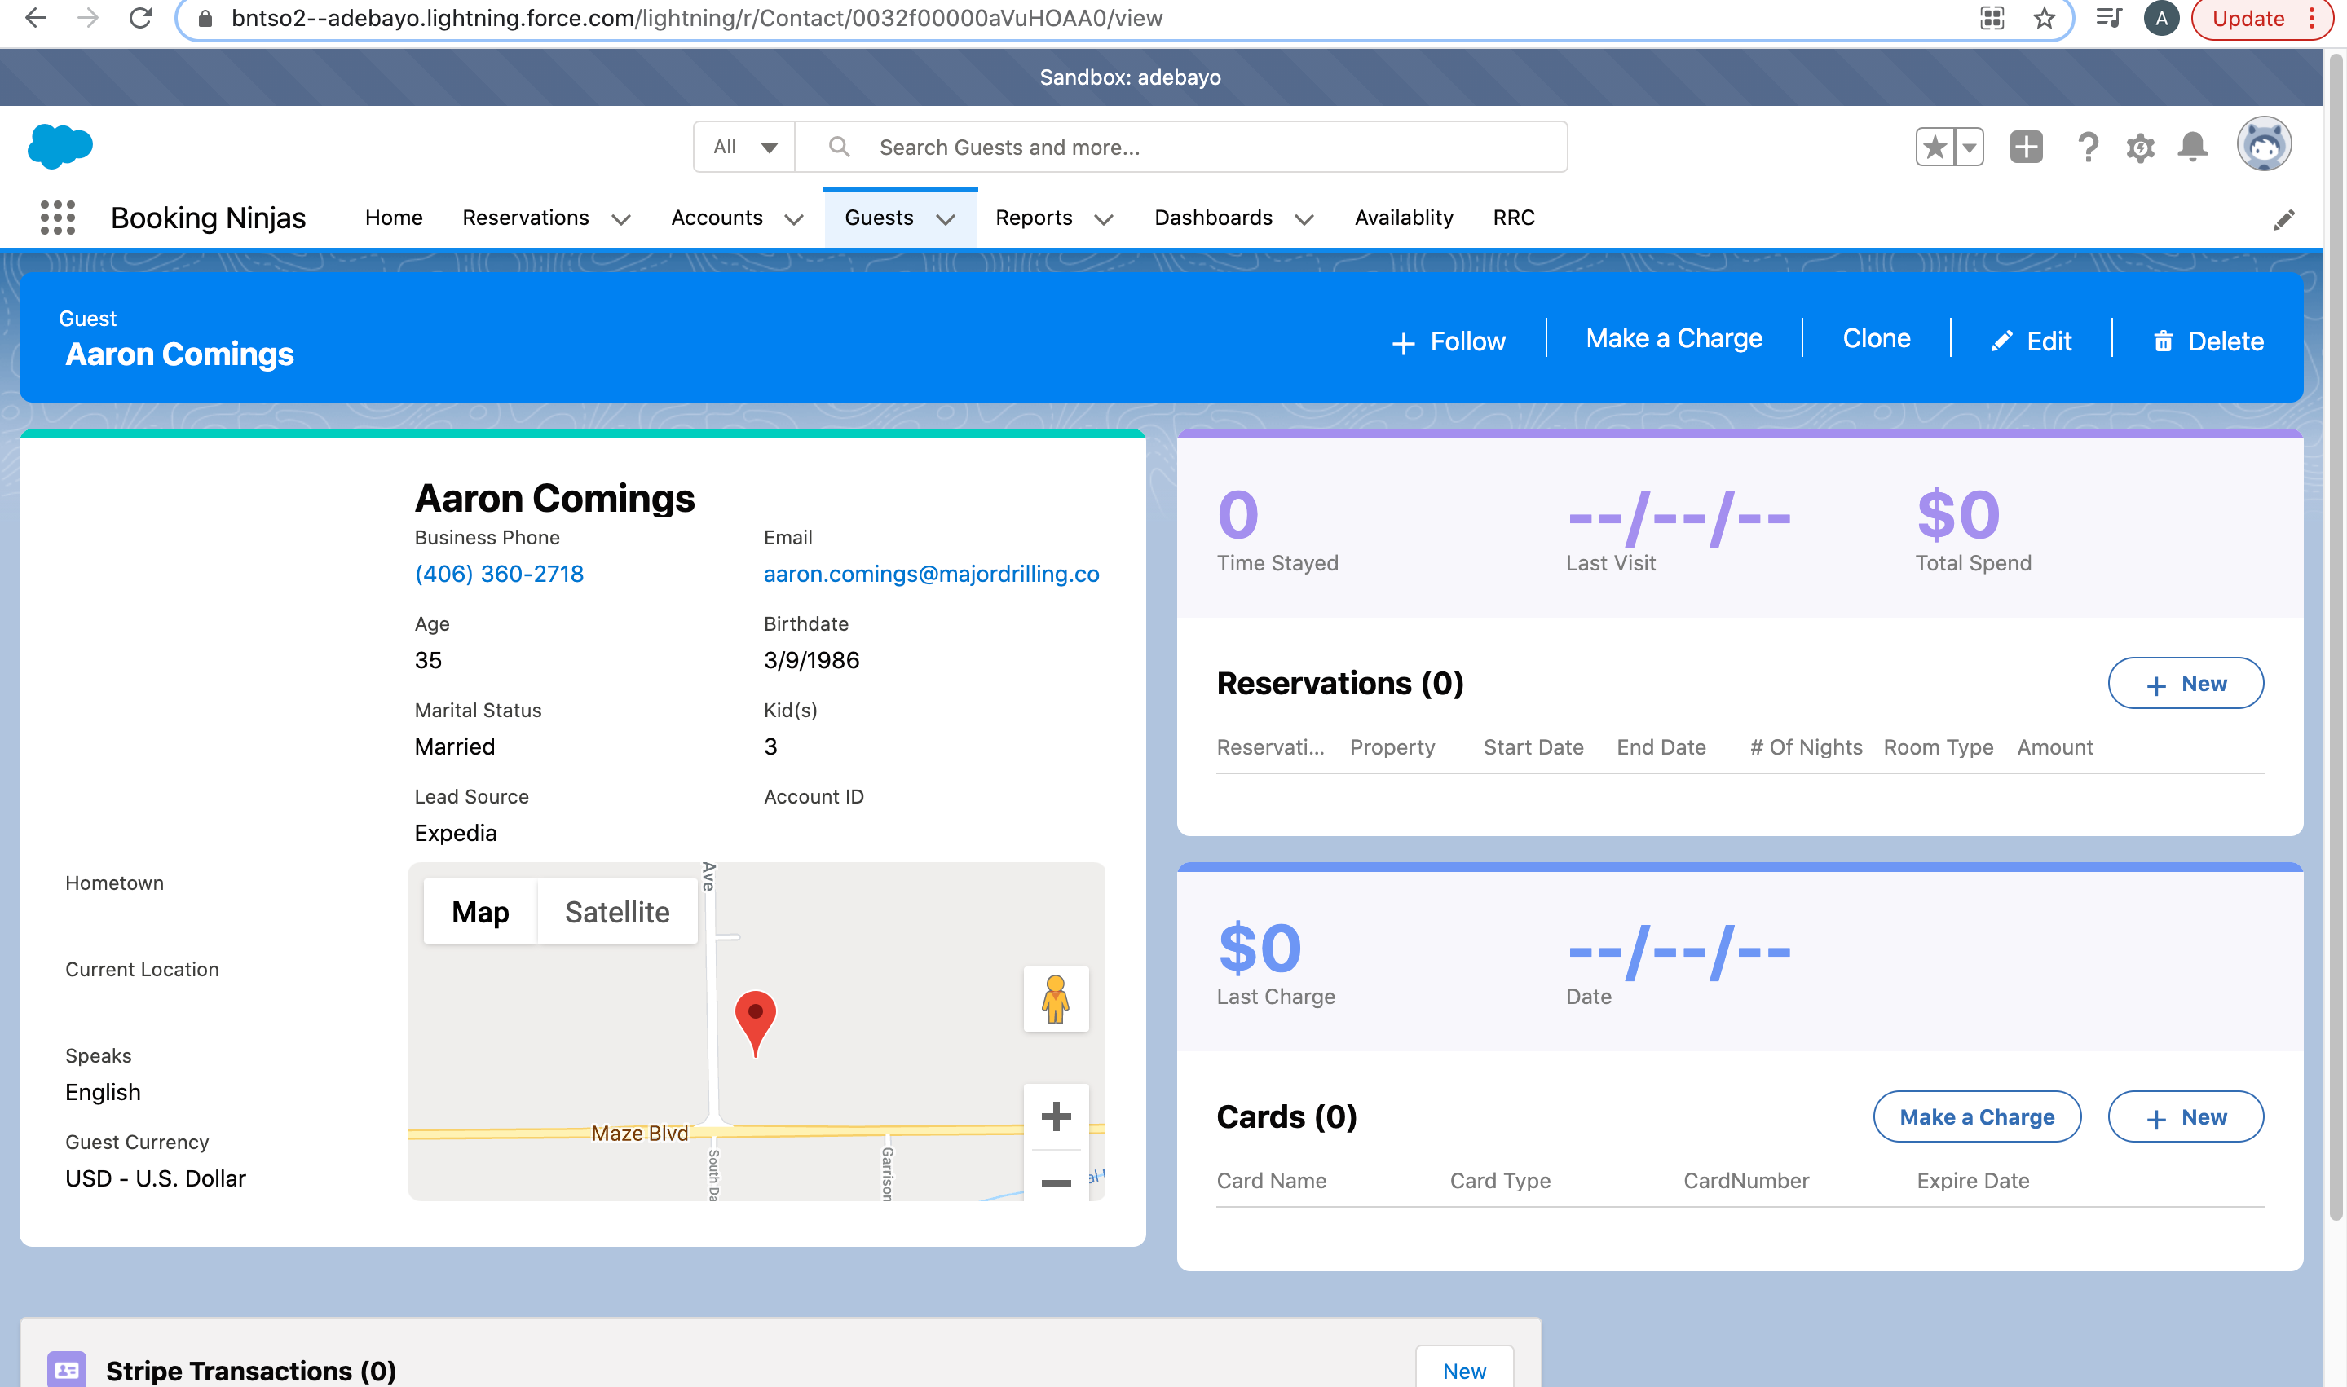Screen dimensions: 2347x1387
Task: Click the browser forward arrow
Action: 88,18
